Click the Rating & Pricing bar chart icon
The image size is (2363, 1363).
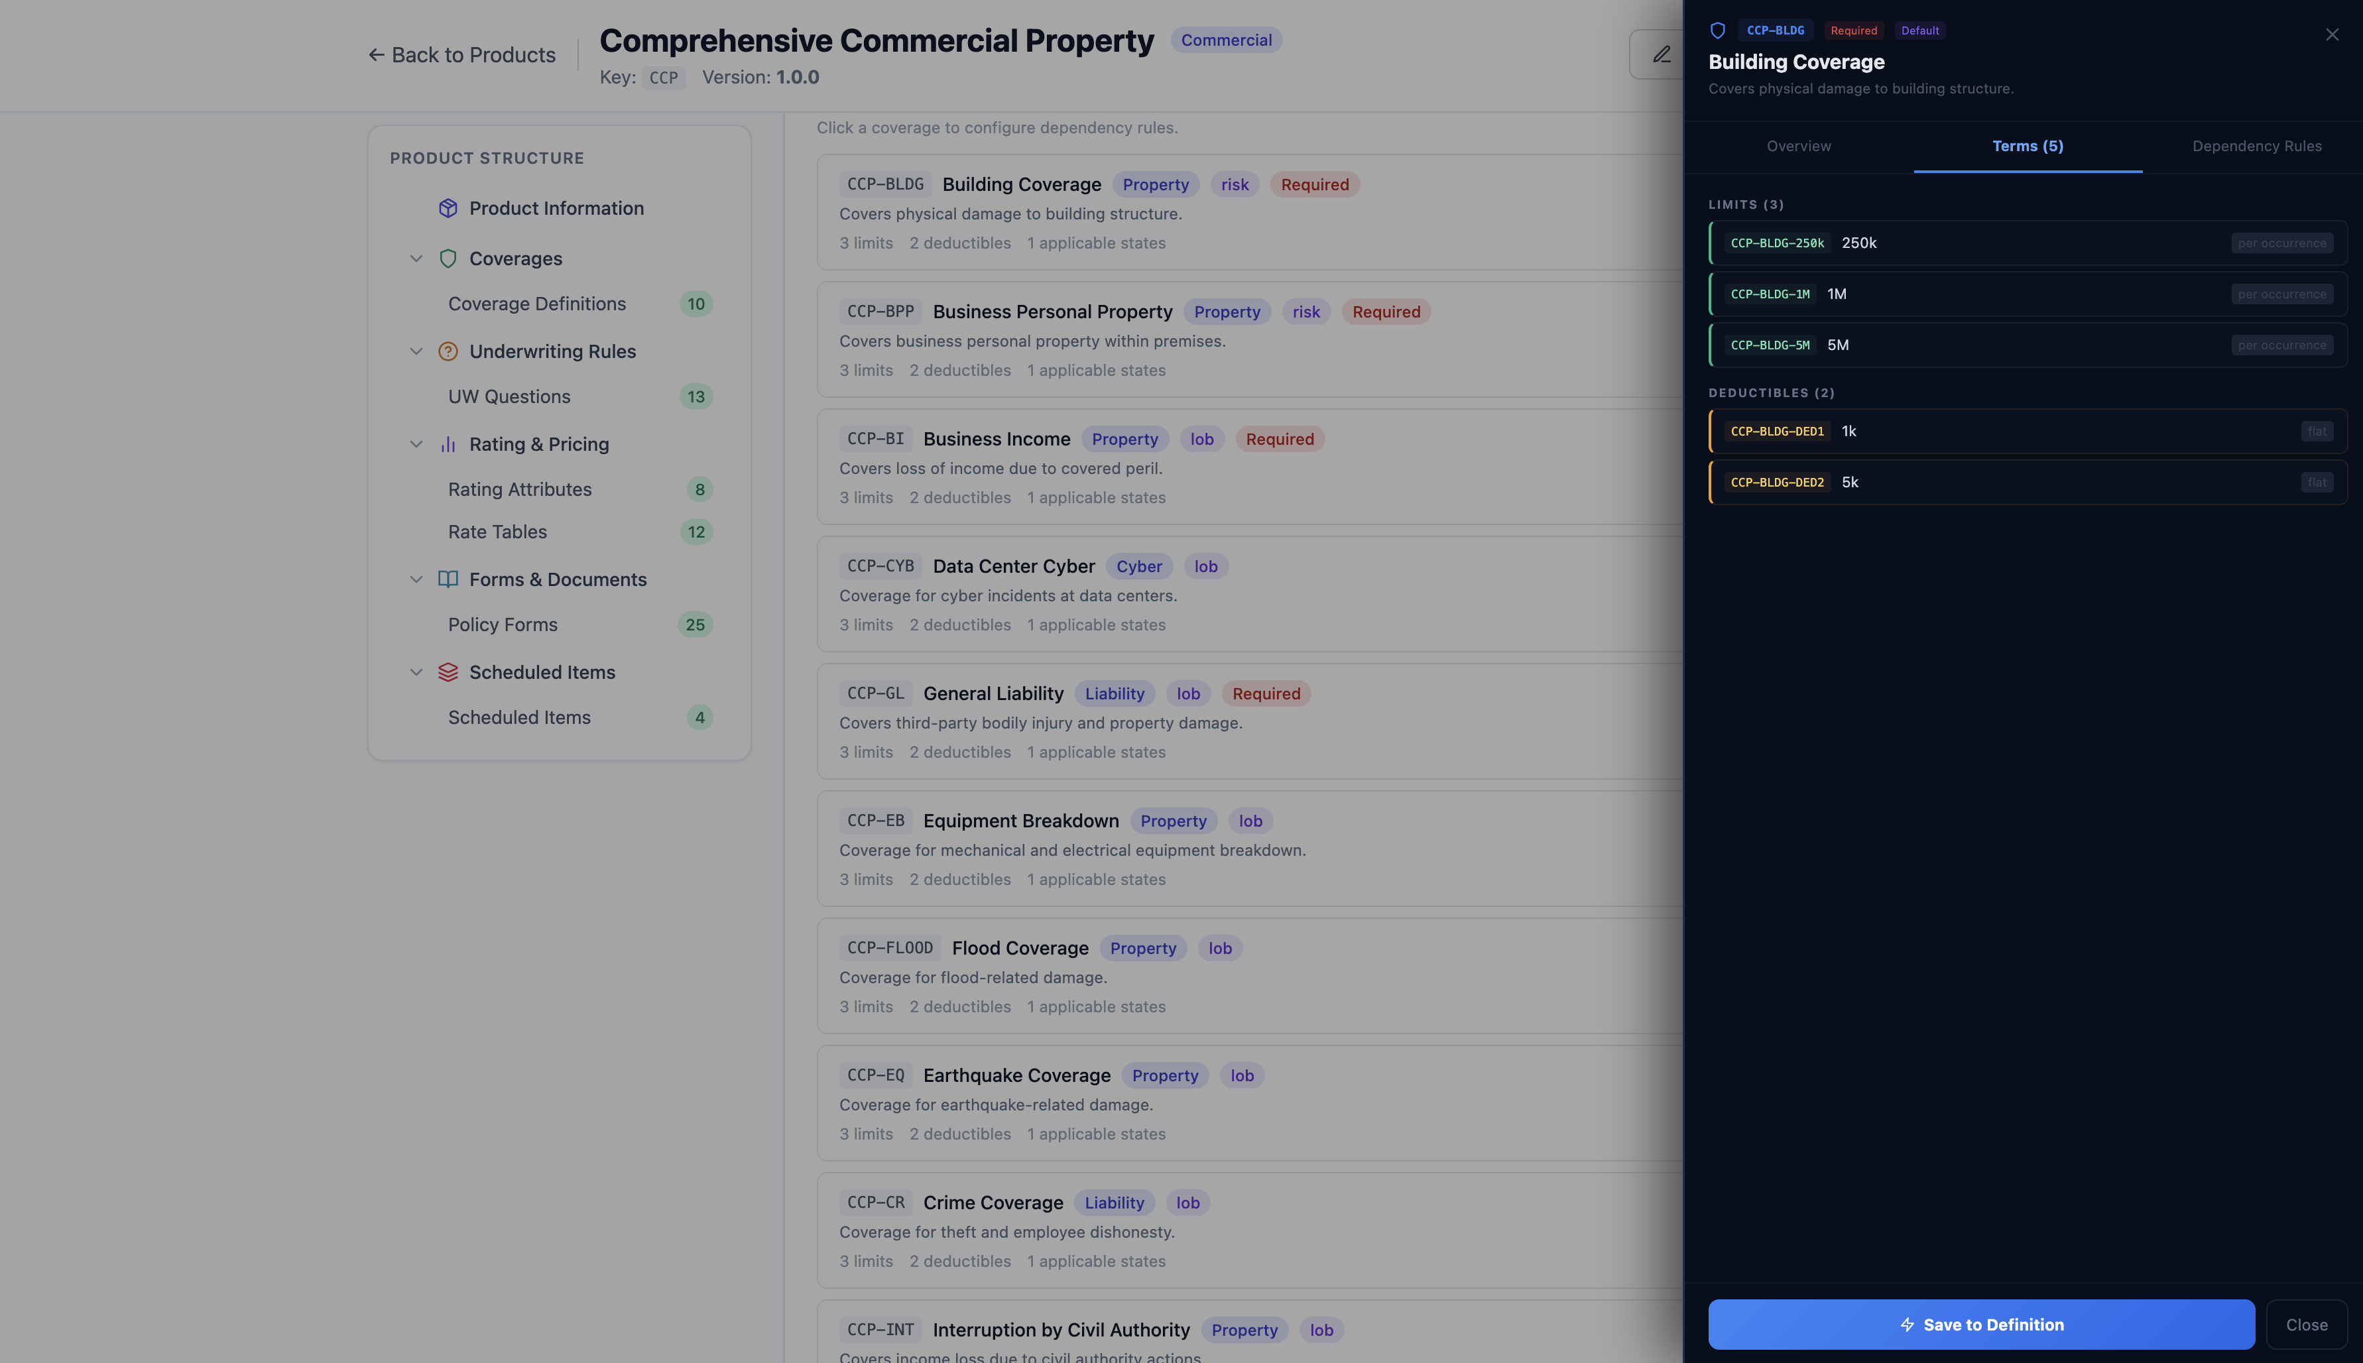click(448, 444)
